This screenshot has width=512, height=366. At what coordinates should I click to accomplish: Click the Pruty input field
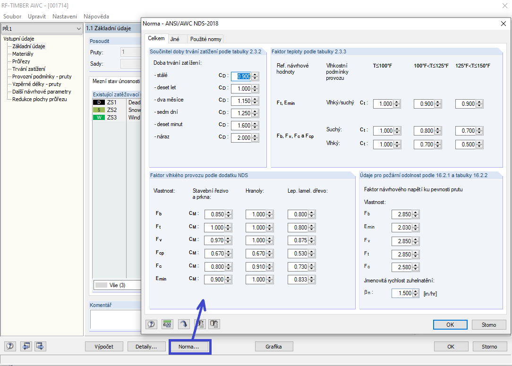point(131,52)
